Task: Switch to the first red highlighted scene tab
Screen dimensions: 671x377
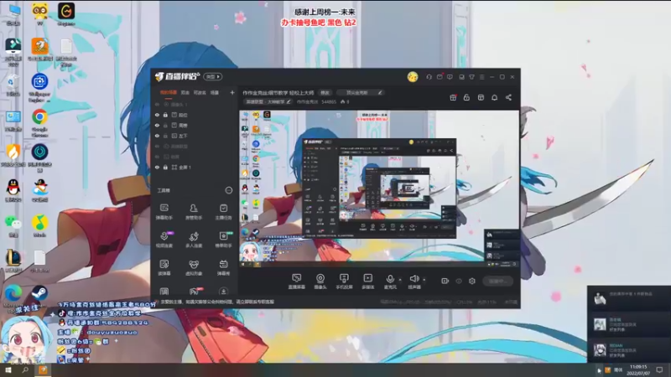Action: (x=169, y=92)
